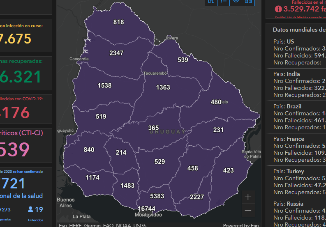Click the Home default extent icon
This screenshot has height=227, width=326.
click(x=211, y=2)
